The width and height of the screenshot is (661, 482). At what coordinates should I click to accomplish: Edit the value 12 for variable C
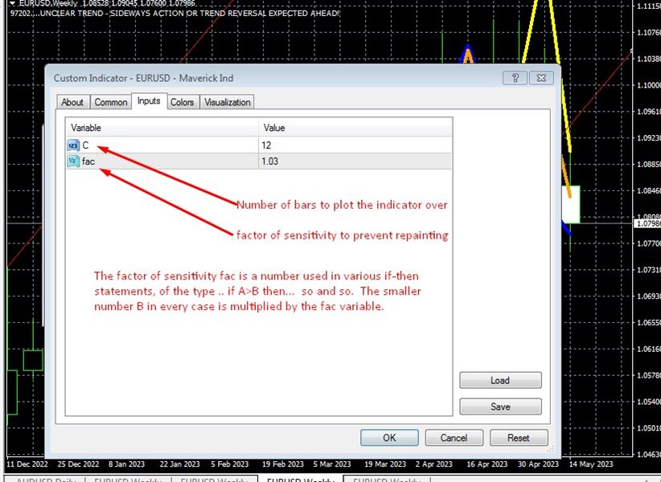(x=355, y=145)
